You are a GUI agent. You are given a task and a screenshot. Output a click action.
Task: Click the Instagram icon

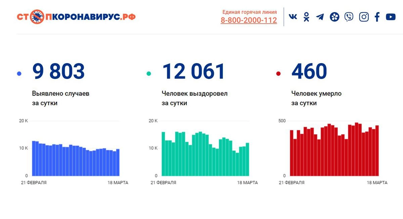364,17
